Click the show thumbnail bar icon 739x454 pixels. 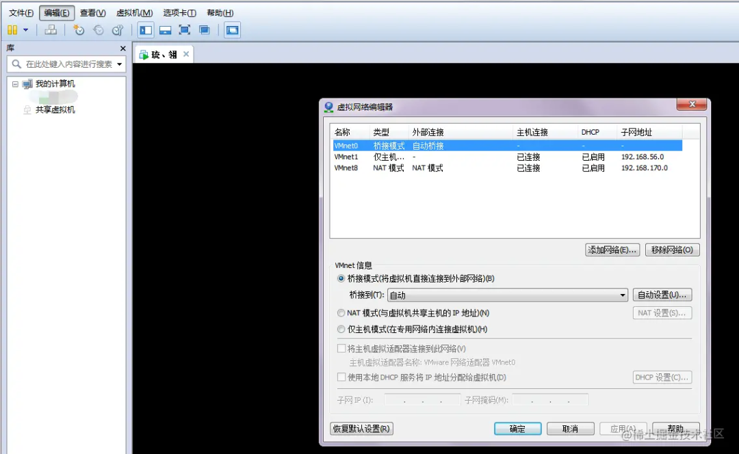point(164,30)
